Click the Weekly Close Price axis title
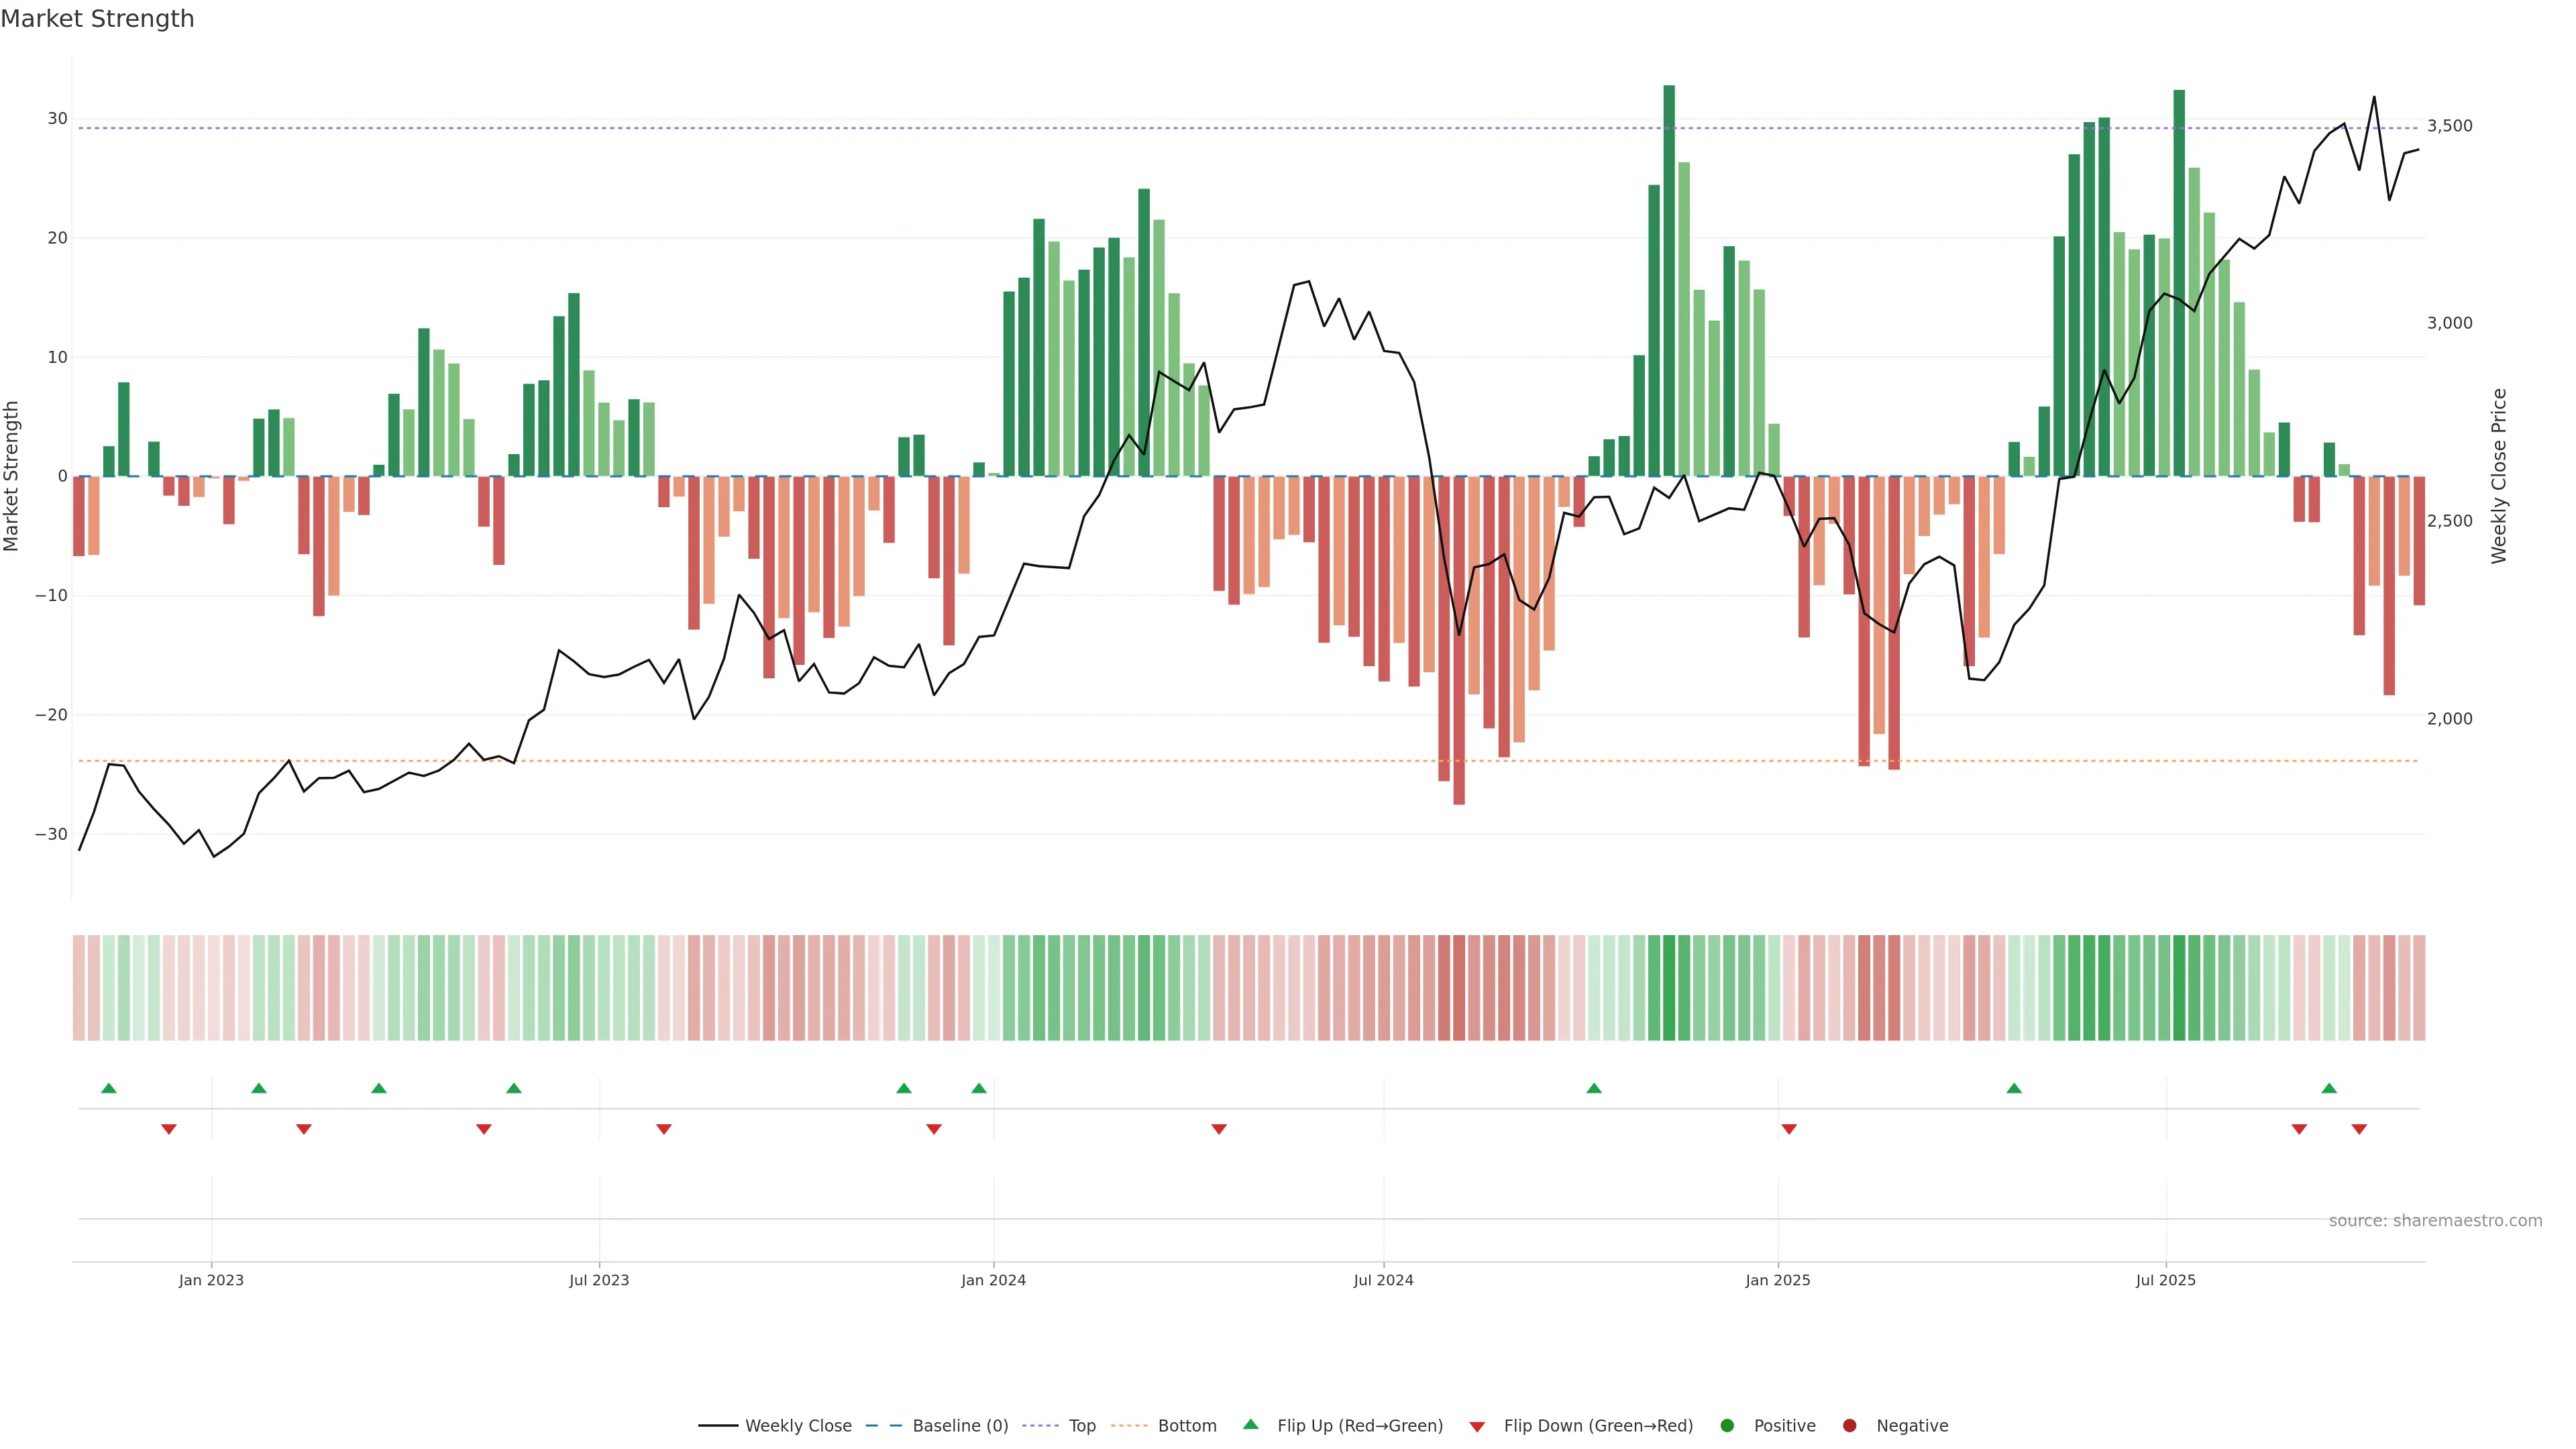2576x1449 pixels. pyautogui.click(x=2499, y=476)
